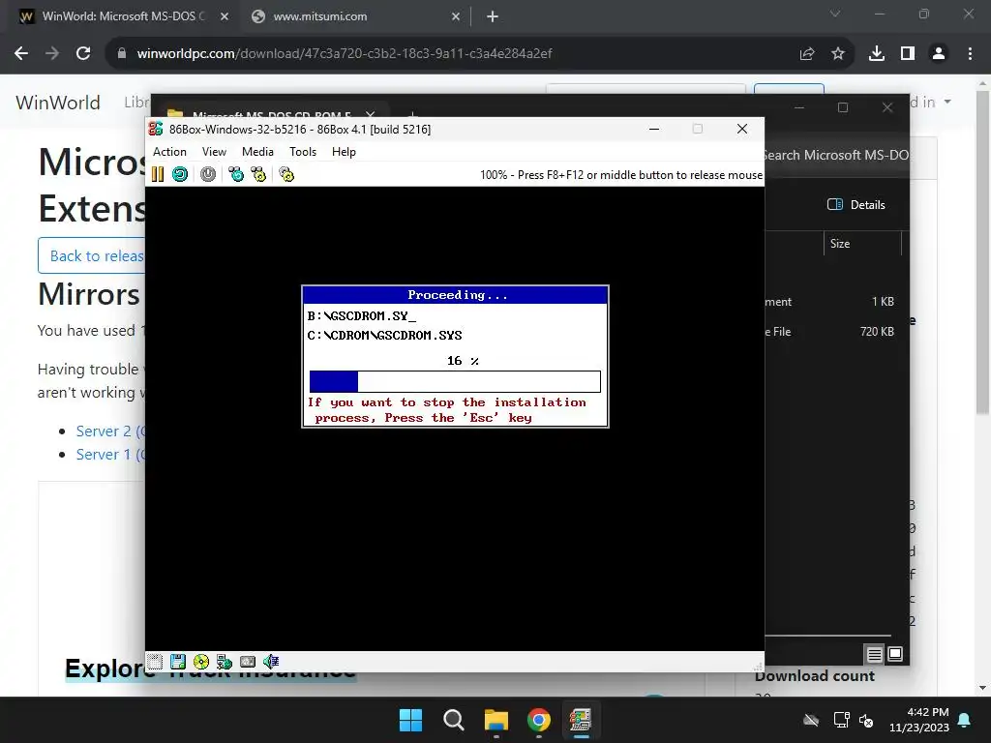The image size is (991, 743).
Task: Open the Media menu in 86Box
Action: (257, 152)
